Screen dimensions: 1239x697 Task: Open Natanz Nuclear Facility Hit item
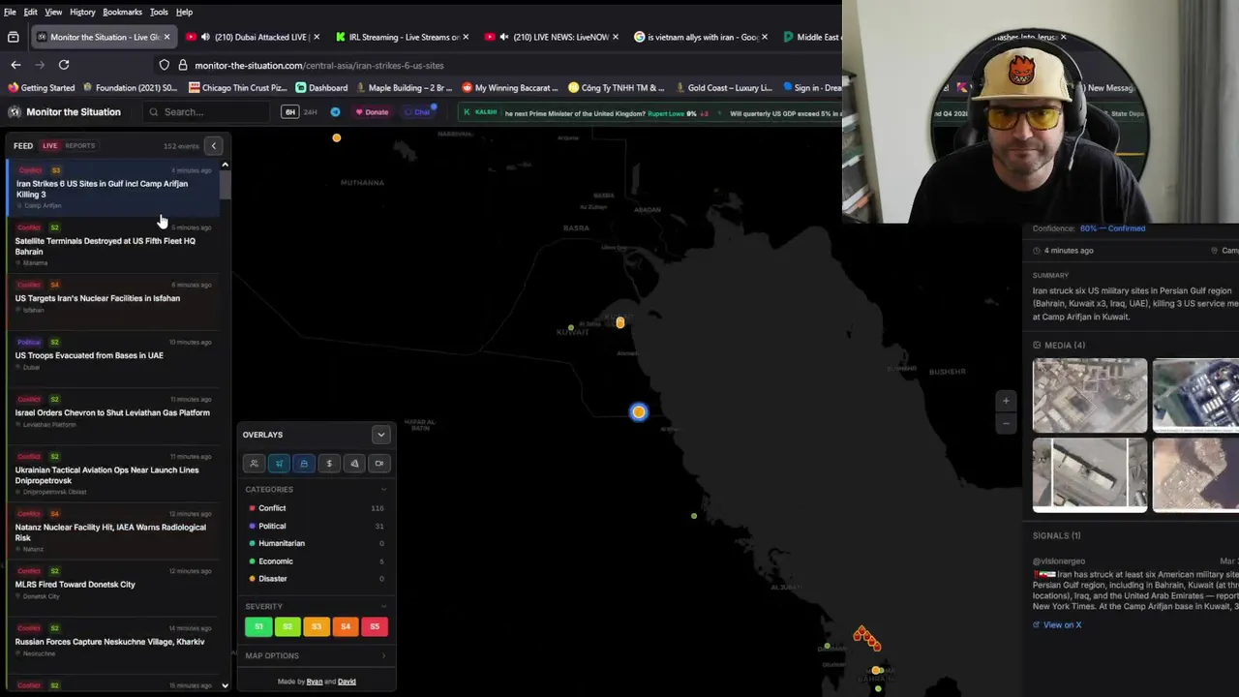point(113,532)
